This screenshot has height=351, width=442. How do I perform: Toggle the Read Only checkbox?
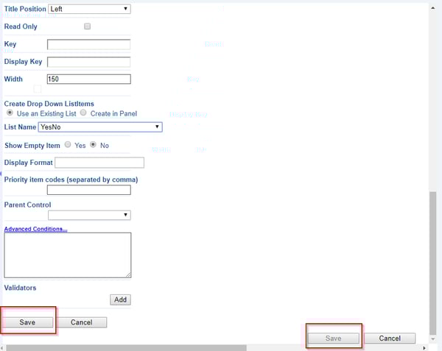tap(87, 26)
